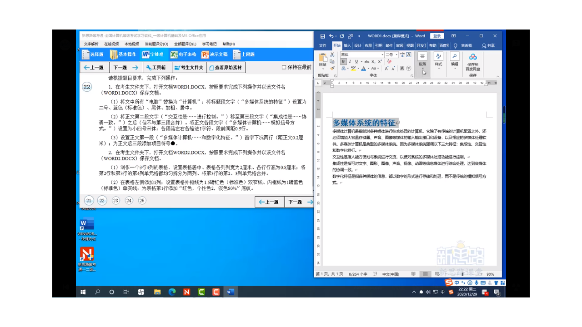582x327 pixels.
Task: Apply italic formatting in the Word ribbon
Action: pyautogui.click(x=350, y=62)
